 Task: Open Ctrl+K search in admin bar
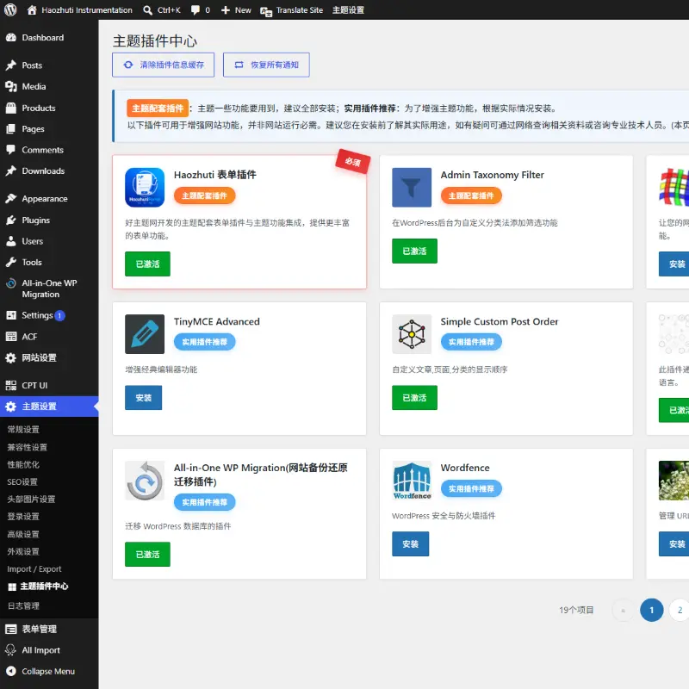[x=162, y=9]
